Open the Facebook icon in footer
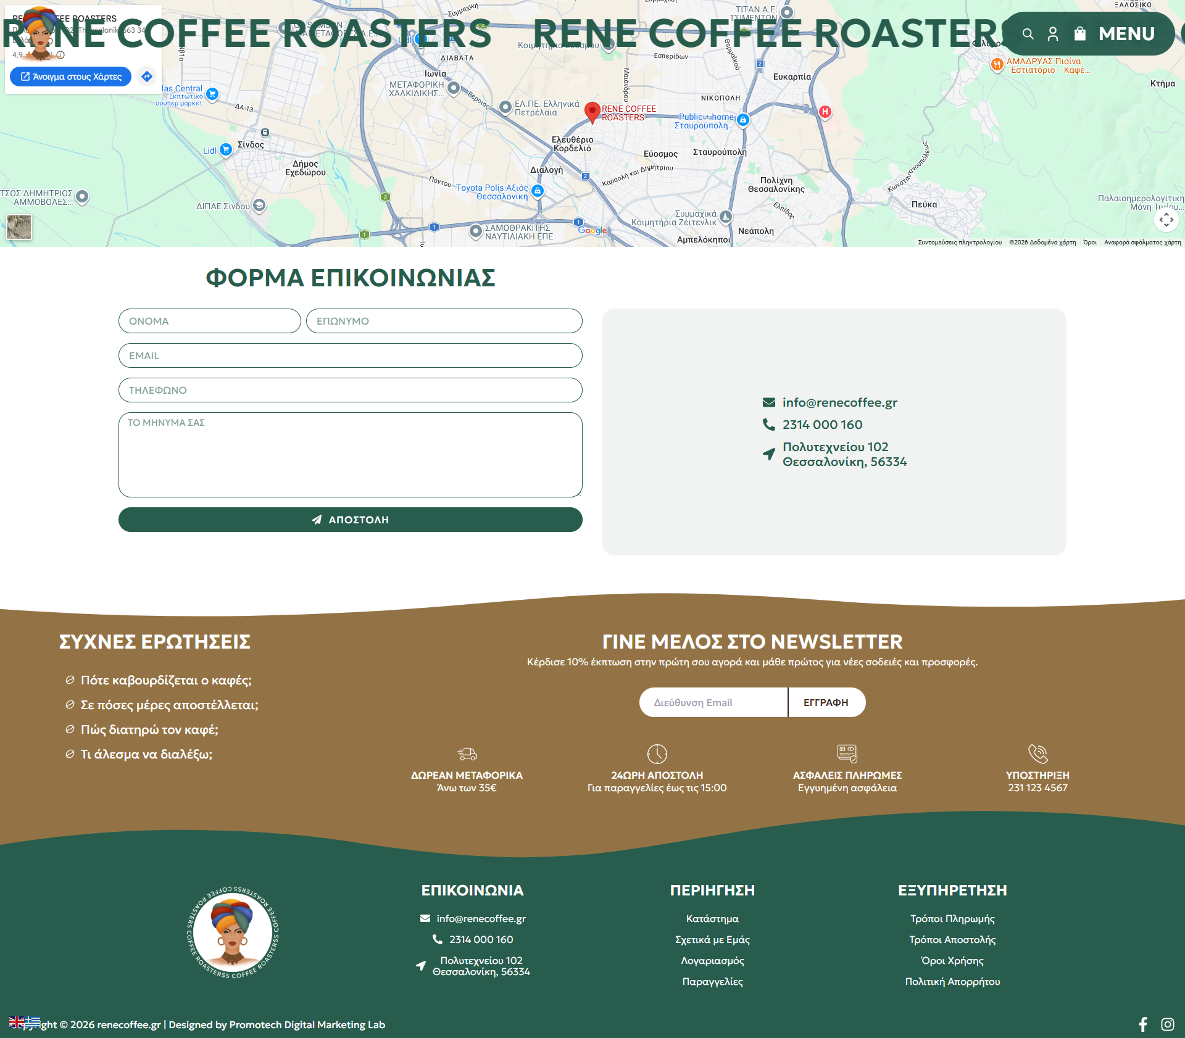This screenshot has height=1038, width=1185. click(1143, 1024)
